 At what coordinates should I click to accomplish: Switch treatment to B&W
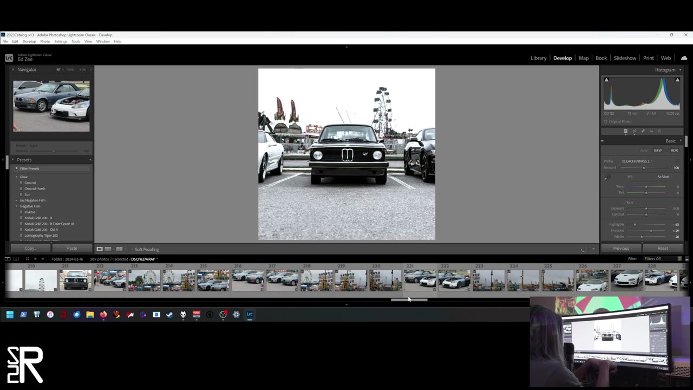pos(658,150)
